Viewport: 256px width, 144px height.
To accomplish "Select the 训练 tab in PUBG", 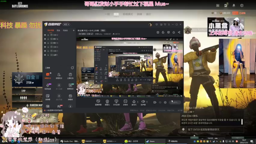I will coord(139,14).
